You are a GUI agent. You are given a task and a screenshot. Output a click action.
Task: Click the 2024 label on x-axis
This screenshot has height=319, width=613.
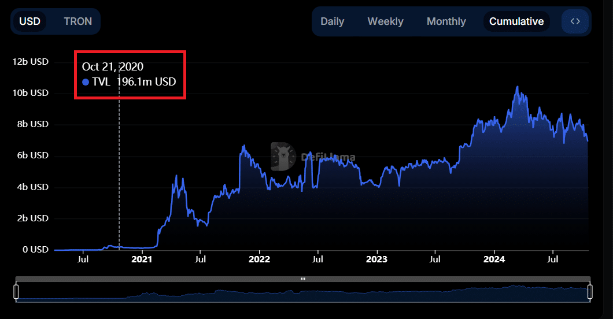(x=494, y=259)
